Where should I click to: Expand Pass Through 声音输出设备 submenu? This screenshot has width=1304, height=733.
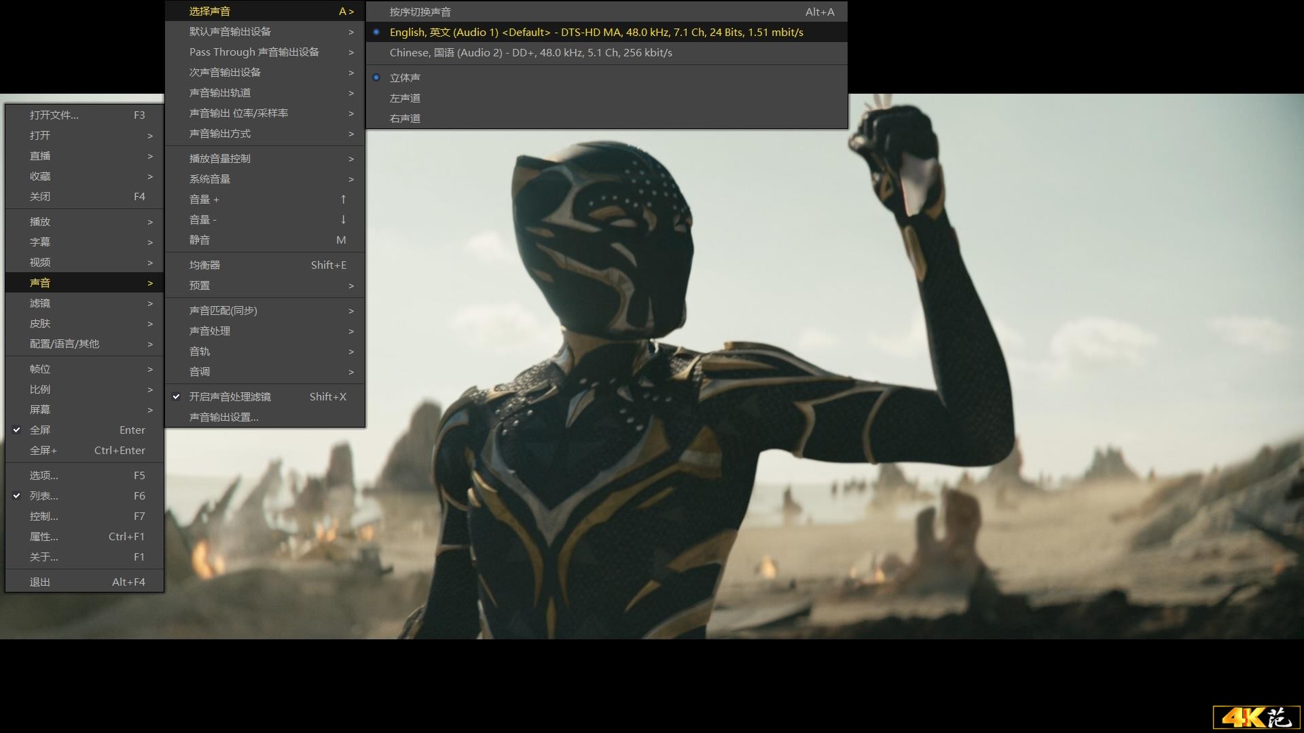pyautogui.click(x=265, y=52)
